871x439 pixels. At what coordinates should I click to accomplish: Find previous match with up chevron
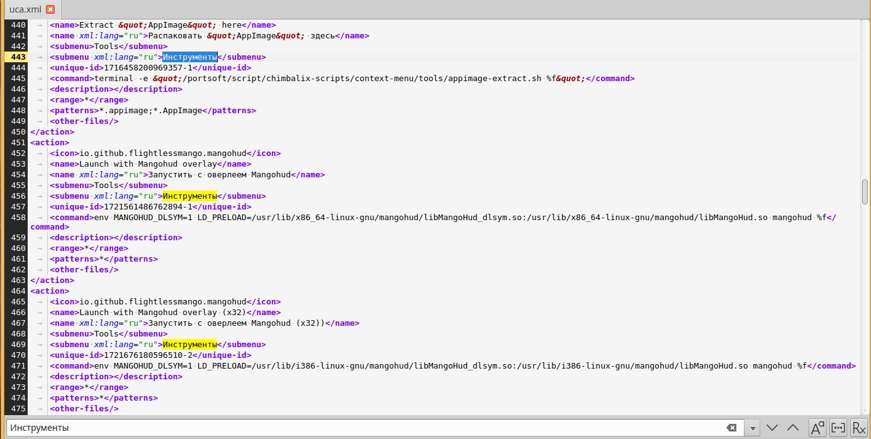[793, 428]
